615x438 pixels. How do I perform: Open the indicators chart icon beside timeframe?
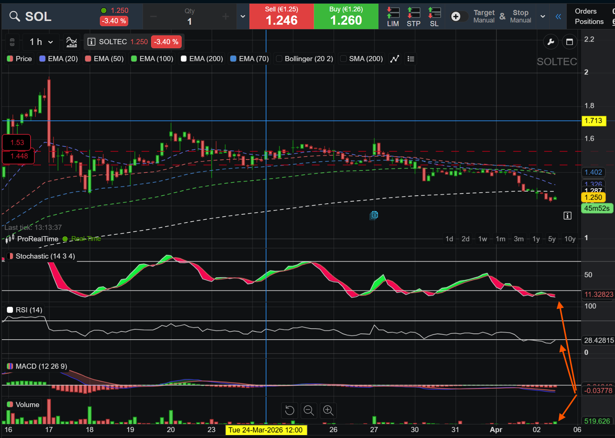pos(71,42)
